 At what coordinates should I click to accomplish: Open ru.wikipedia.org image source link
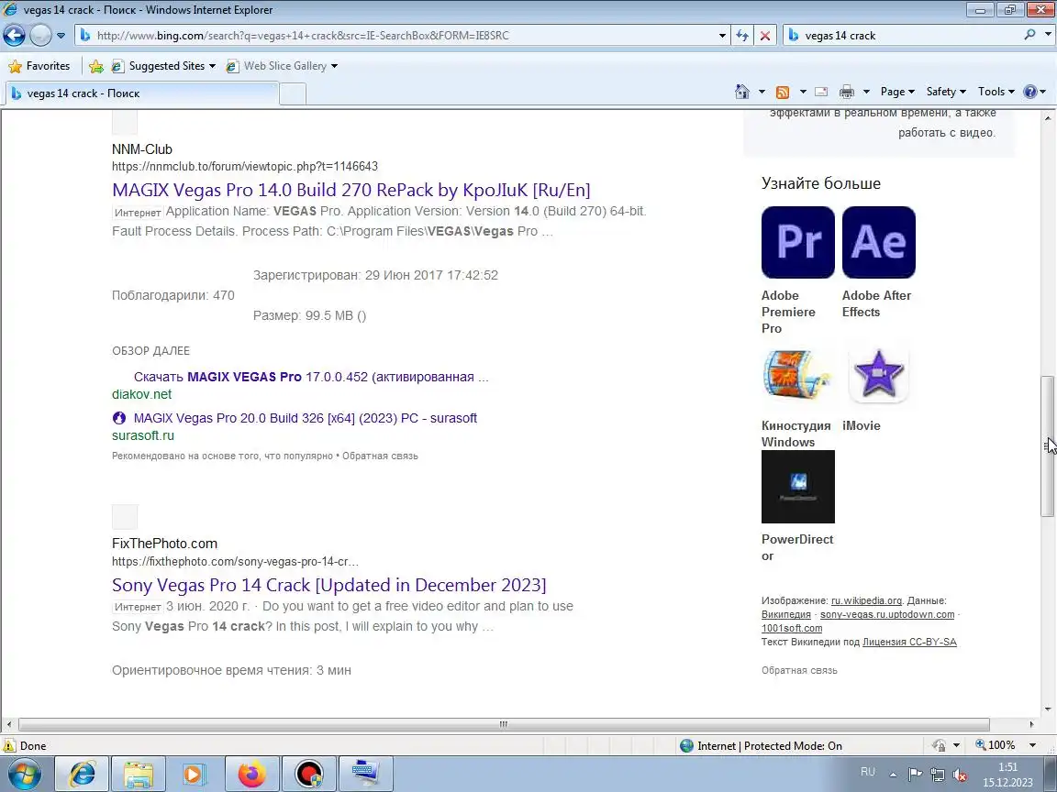click(866, 600)
